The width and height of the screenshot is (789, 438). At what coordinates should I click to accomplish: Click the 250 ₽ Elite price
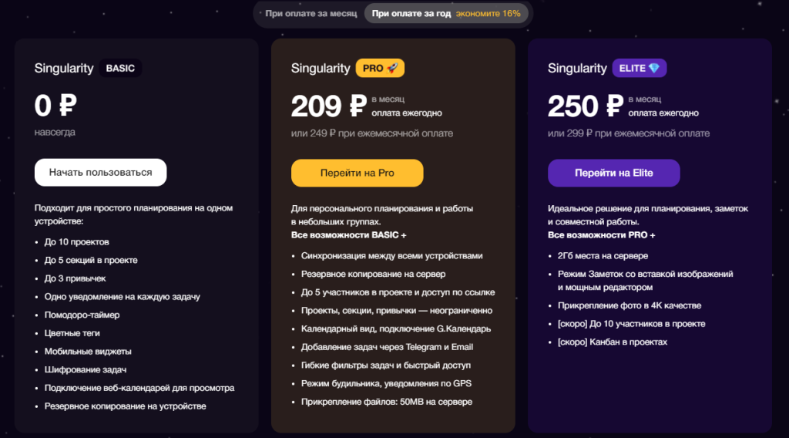[x=586, y=106]
